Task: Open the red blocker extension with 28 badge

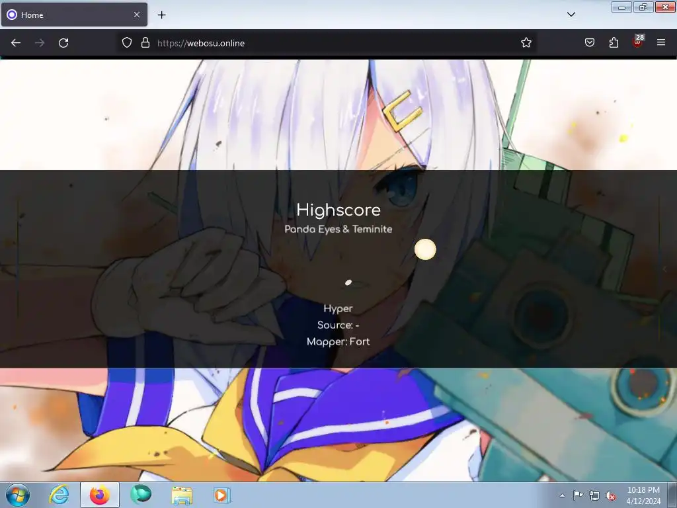Action: tap(638, 41)
